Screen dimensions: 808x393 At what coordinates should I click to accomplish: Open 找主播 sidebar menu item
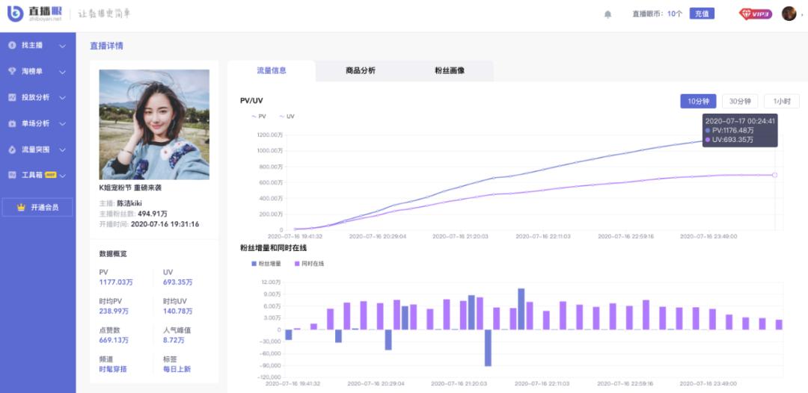(x=37, y=46)
